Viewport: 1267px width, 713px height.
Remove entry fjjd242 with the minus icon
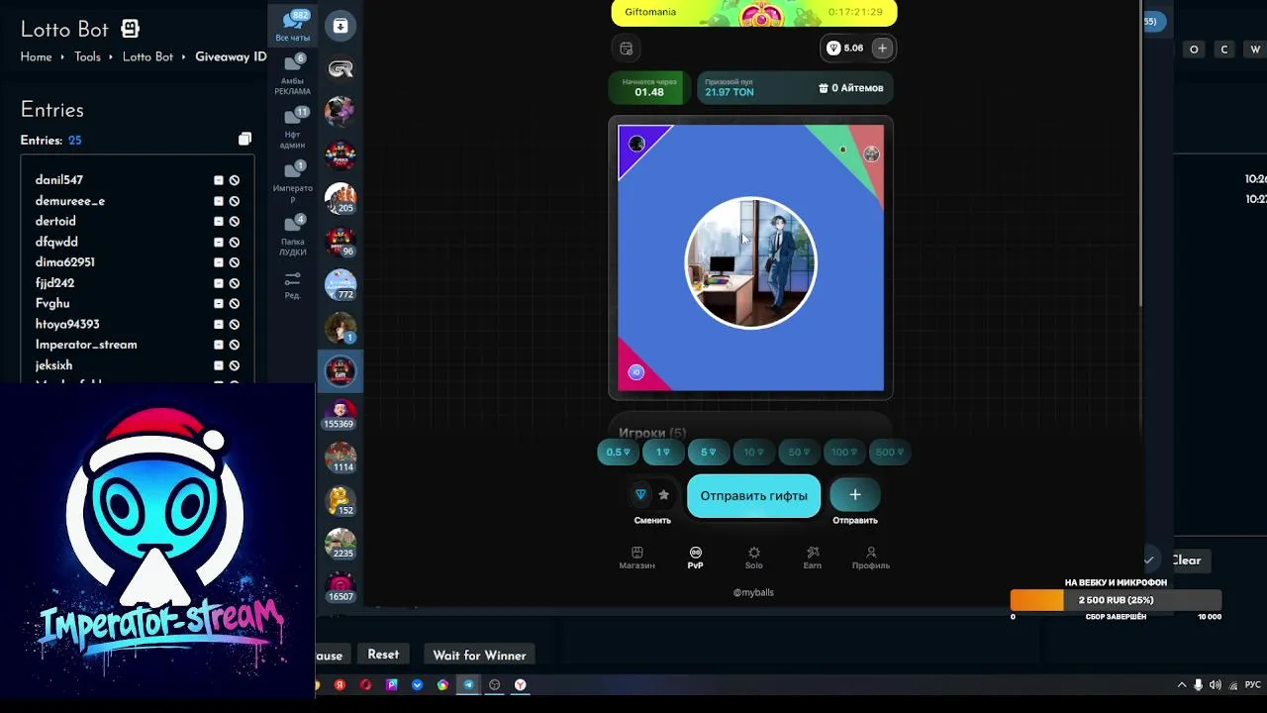[219, 283]
